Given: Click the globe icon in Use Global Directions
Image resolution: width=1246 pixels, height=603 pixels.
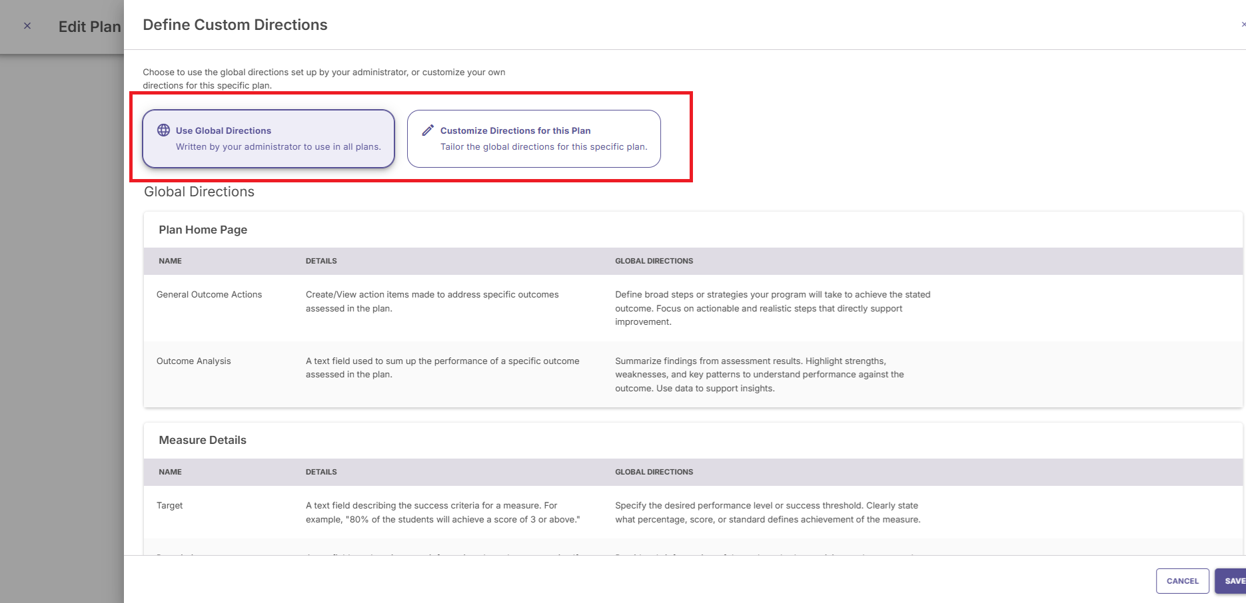Looking at the screenshot, I should [163, 130].
